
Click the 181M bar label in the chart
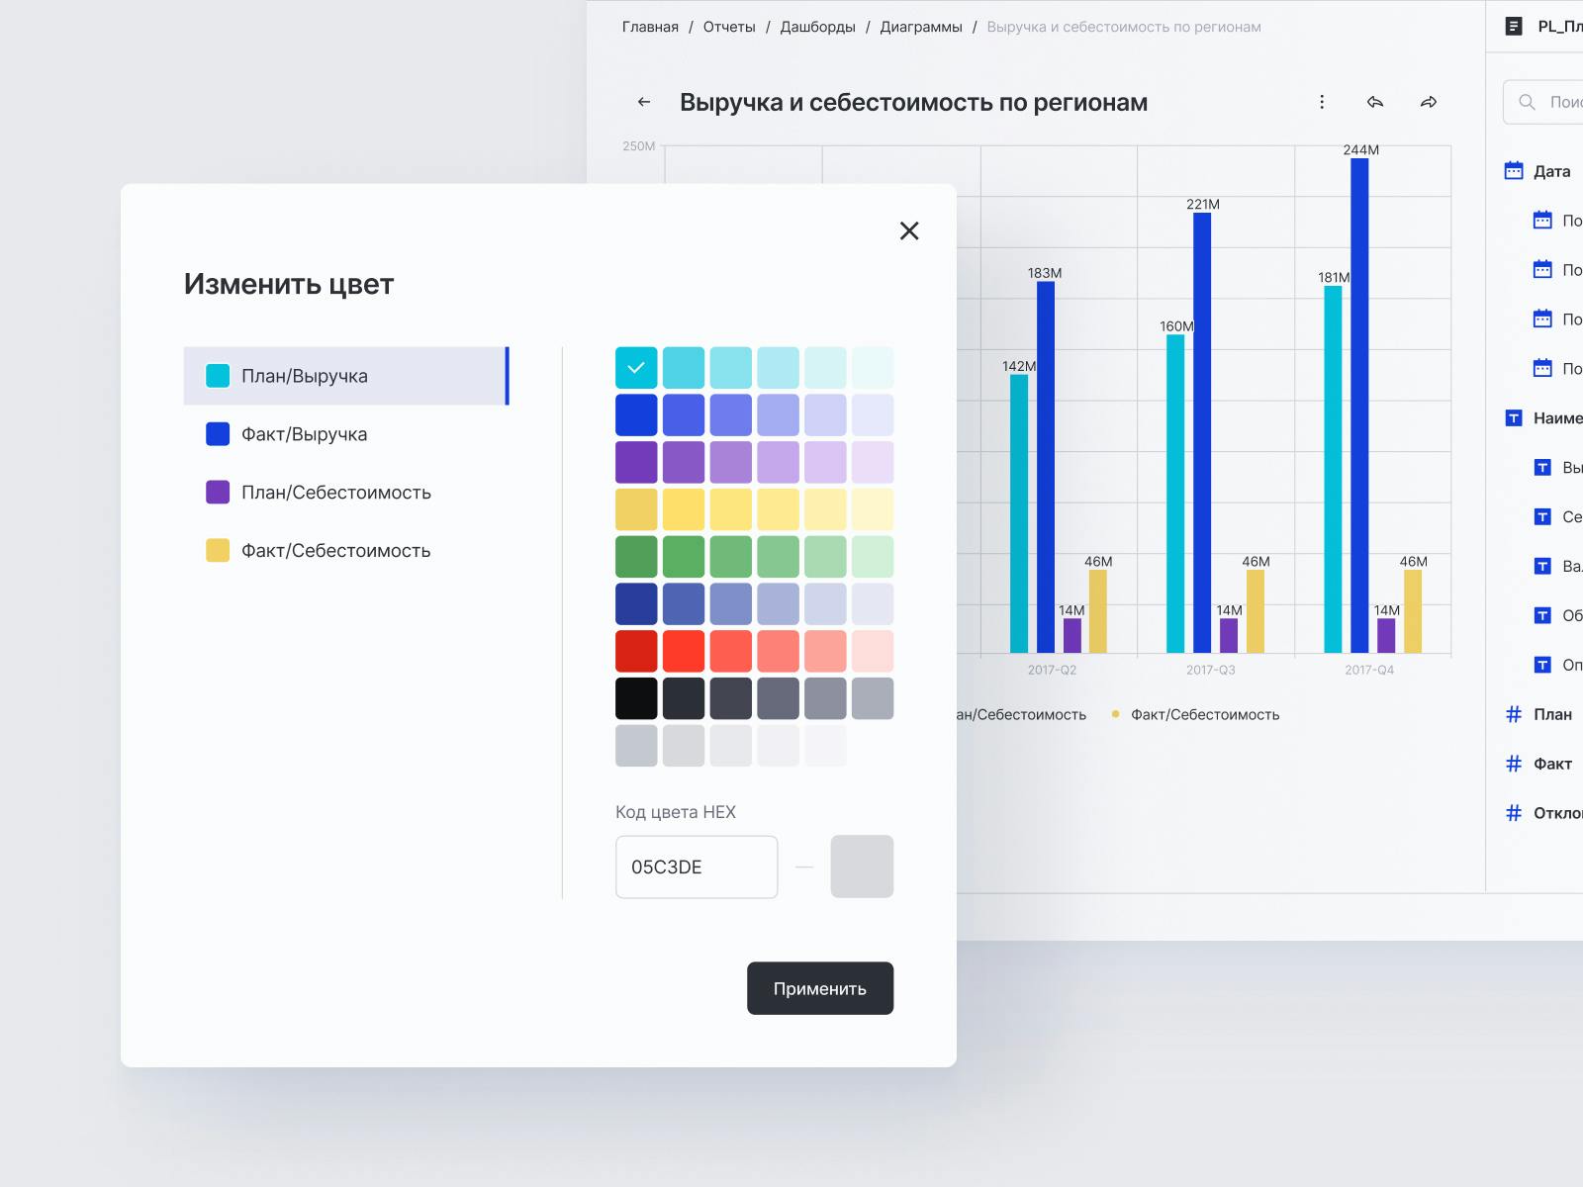(x=1334, y=277)
